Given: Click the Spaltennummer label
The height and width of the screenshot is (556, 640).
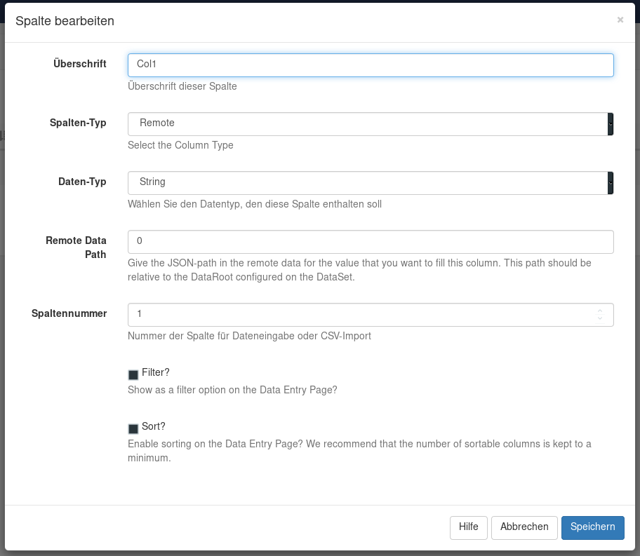Looking at the screenshot, I should pos(69,313).
